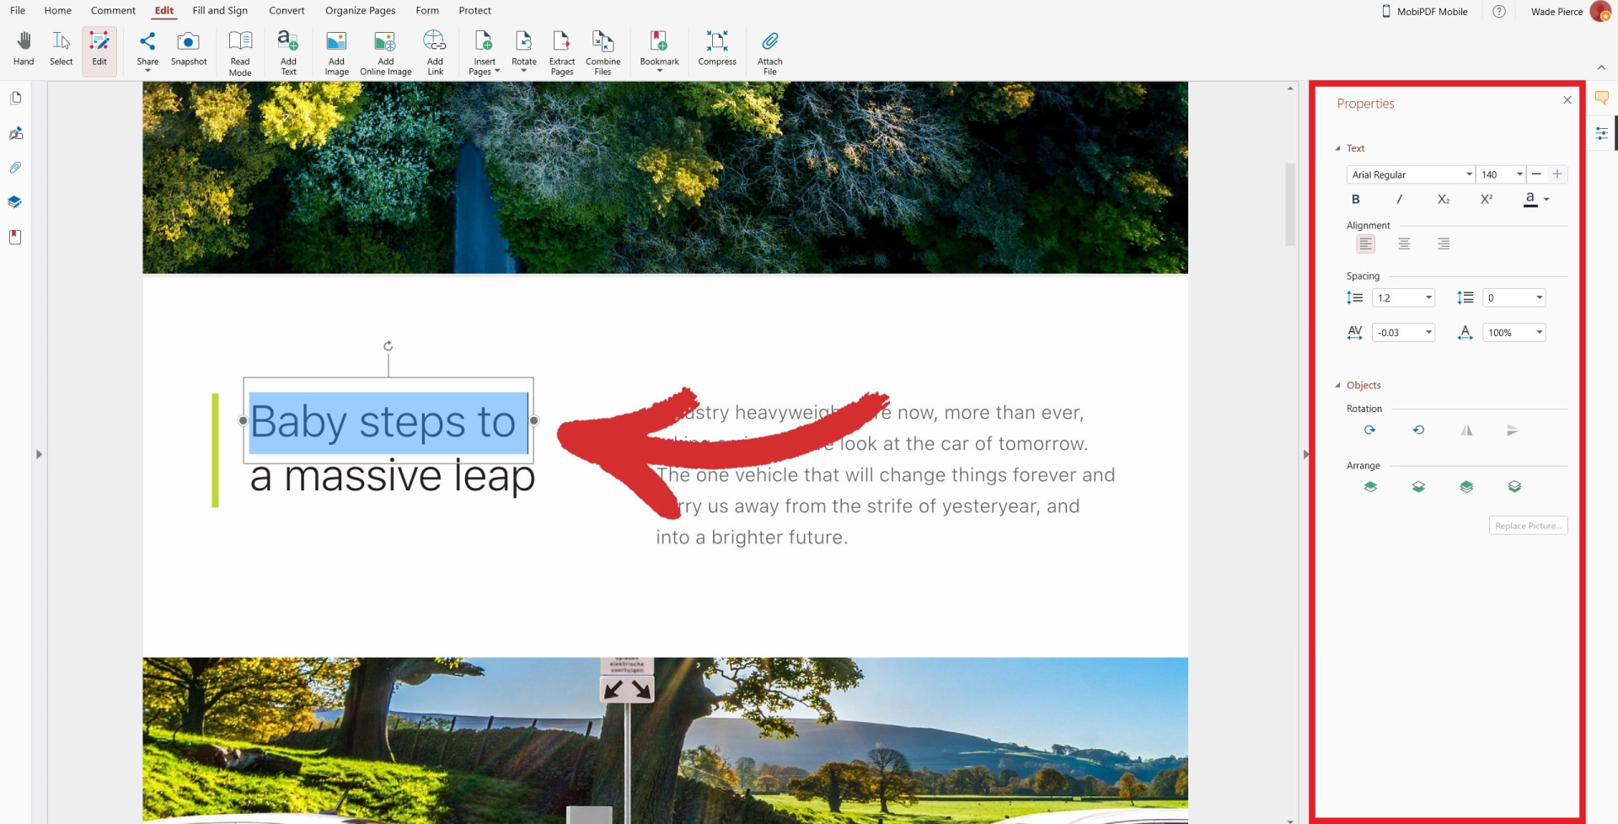Open the Attachments panel in the sidebar

14,168
